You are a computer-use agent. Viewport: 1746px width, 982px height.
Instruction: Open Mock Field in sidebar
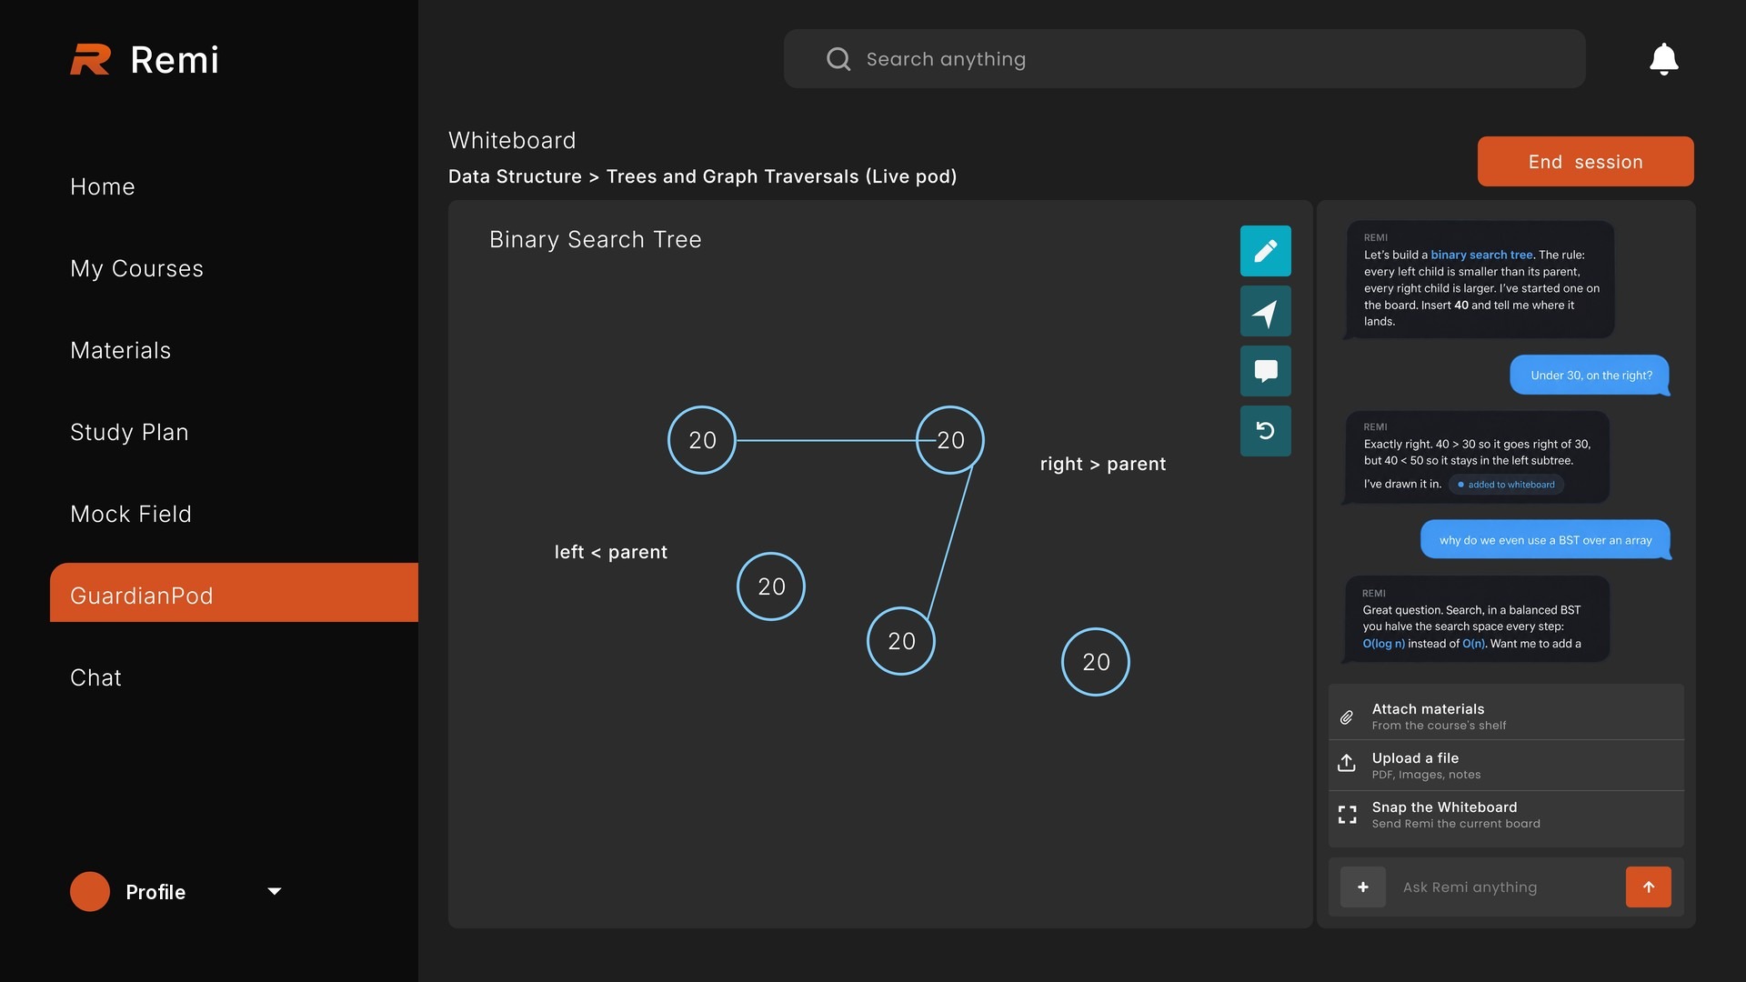131,515
